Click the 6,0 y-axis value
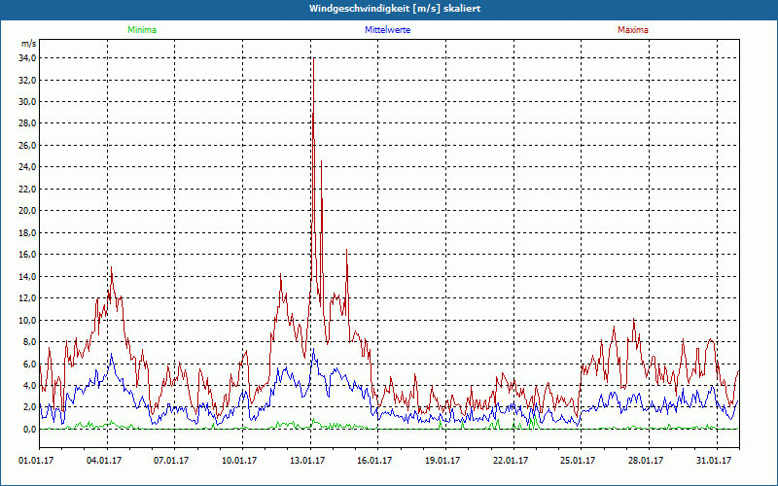Image resolution: width=778 pixels, height=486 pixels. click(29, 364)
